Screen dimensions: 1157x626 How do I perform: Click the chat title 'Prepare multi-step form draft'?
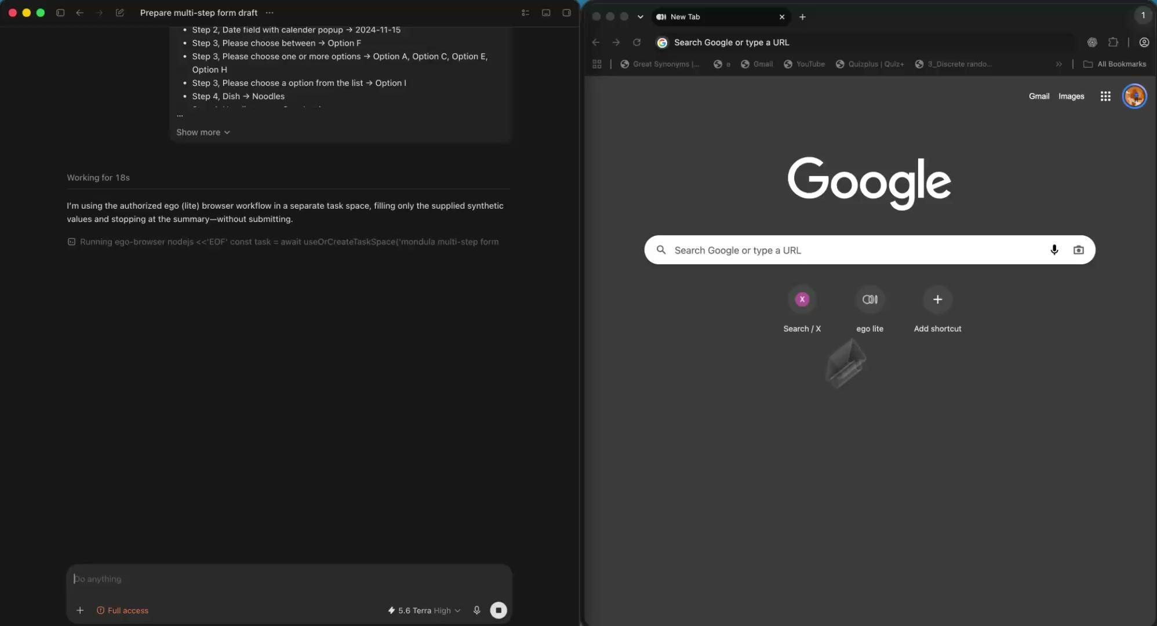tap(199, 13)
